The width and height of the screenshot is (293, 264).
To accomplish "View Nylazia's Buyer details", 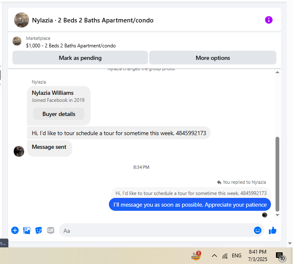I will pyautogui.click(x=59, y=114).
